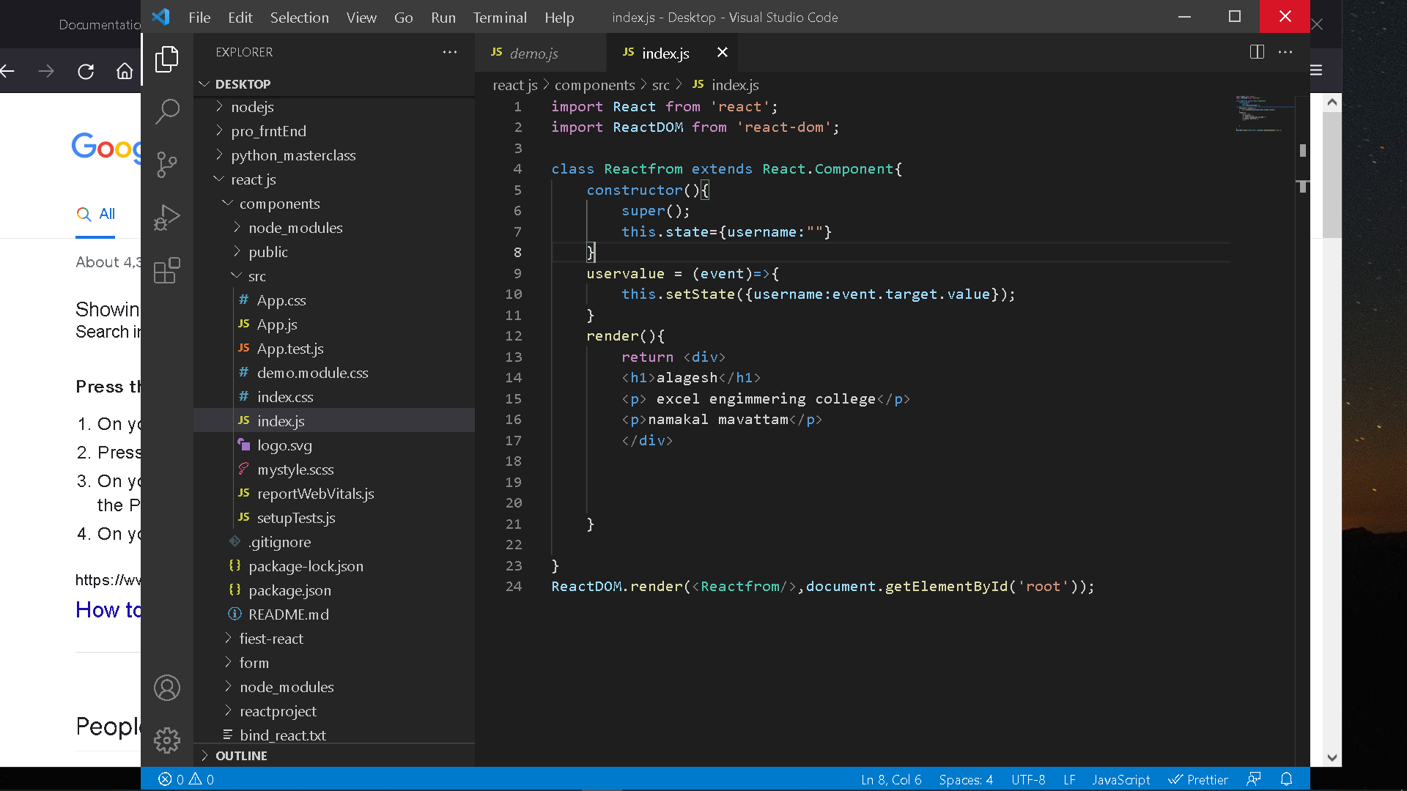This screenshot has height=791, width=1407.
Task: Open Explorer more actions ellipsis
Action: click(450, 52)
